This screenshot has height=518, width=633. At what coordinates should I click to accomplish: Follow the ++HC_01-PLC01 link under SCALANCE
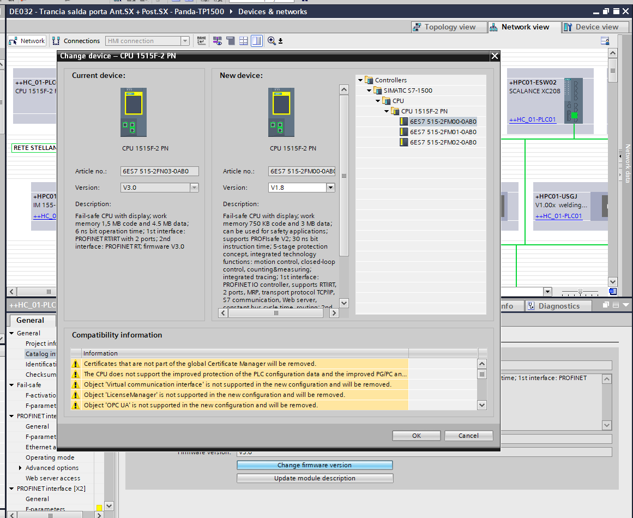click(x=532, y=120)
